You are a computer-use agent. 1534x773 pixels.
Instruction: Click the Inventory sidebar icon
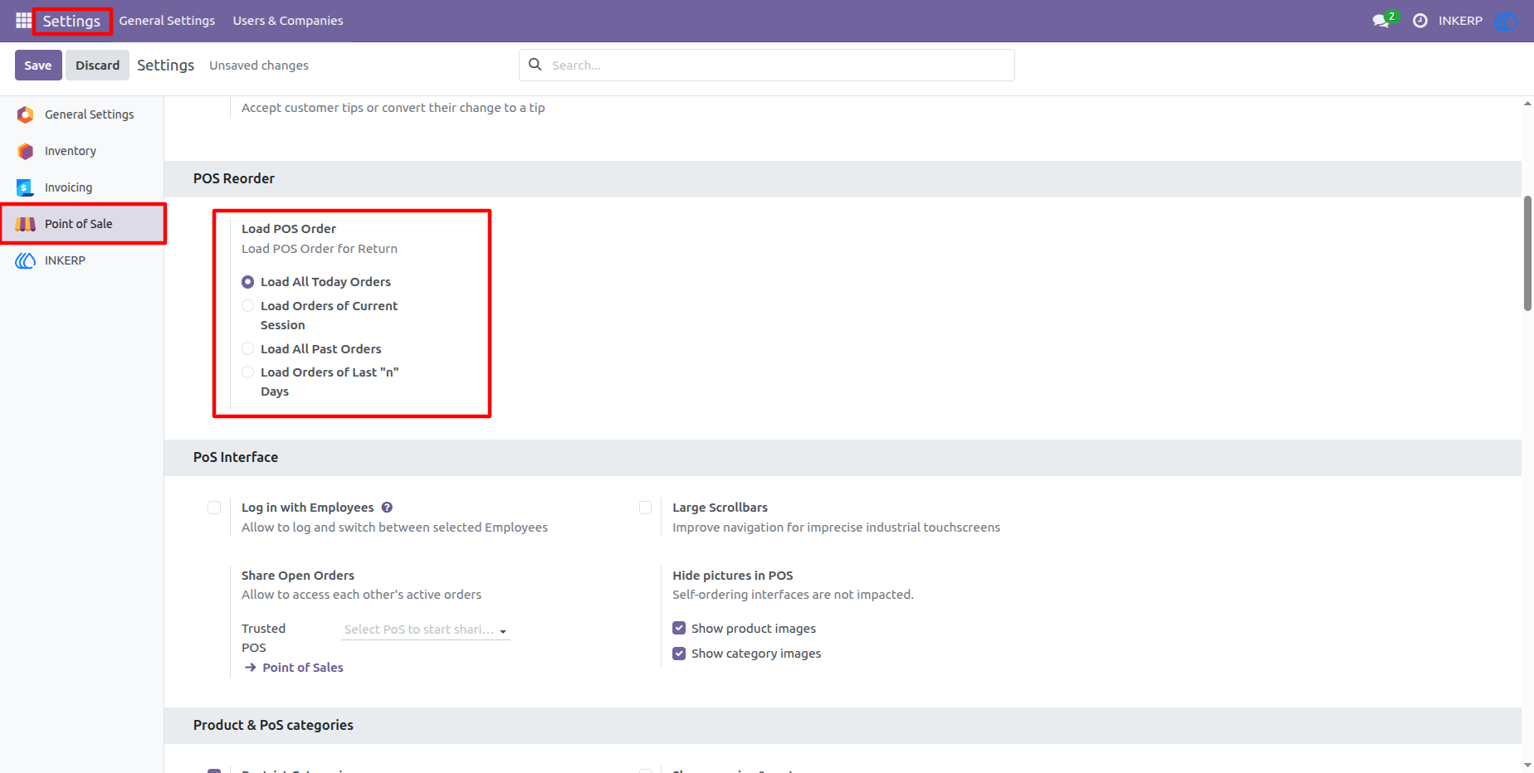26,151
